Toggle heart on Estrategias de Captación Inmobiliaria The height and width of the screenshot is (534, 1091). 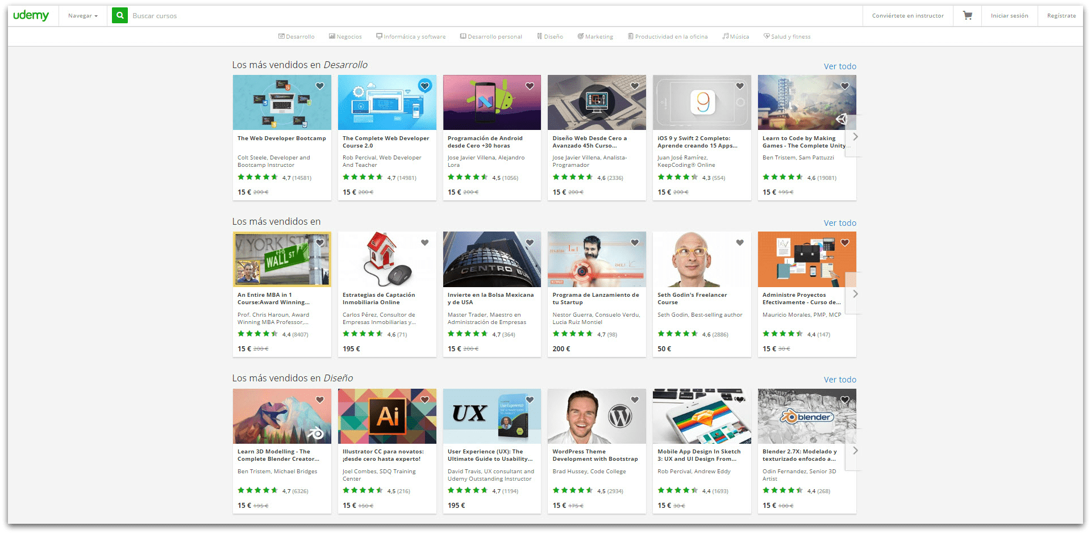(425, 243)
